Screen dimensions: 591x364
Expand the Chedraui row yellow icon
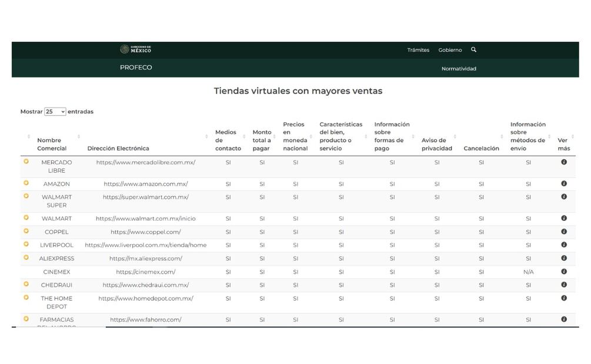(26, 284)
